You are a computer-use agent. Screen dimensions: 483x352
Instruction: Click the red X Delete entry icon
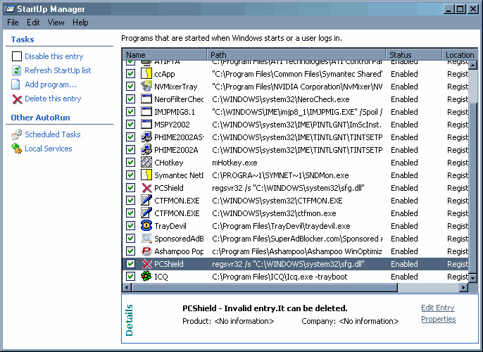[x=17, y=99]
